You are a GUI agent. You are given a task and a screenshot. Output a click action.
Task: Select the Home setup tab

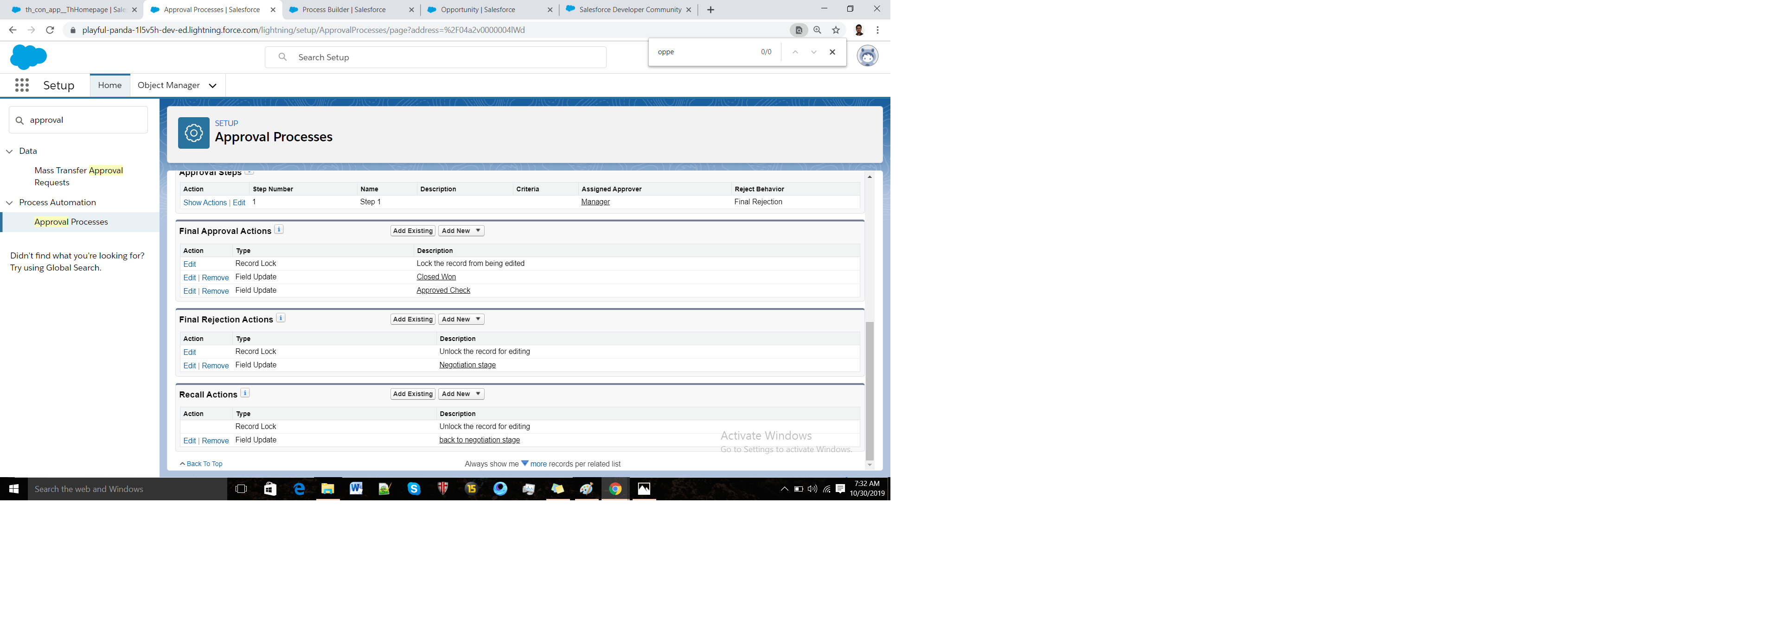tap(110, 86)
